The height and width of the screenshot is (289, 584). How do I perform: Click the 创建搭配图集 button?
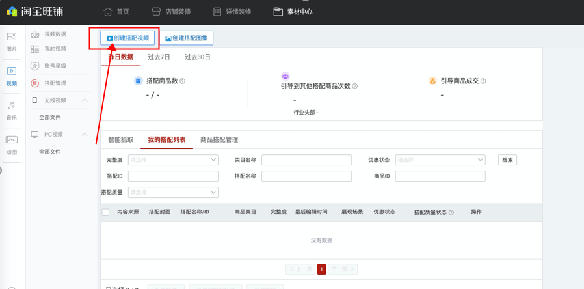[186, 38]
